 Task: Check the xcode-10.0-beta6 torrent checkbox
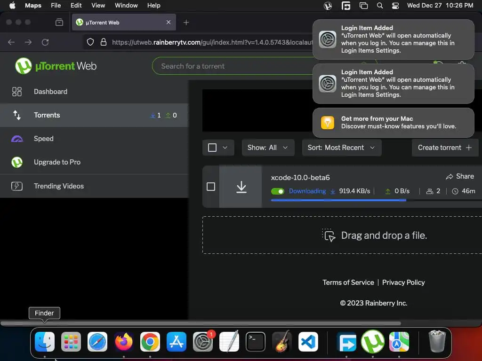coord(211,187)
